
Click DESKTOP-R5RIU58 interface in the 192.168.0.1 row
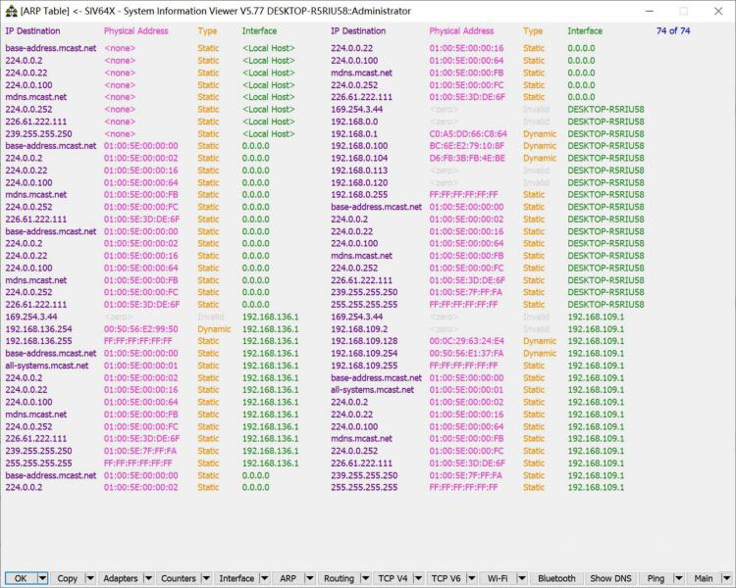click(x=605, y=133)
